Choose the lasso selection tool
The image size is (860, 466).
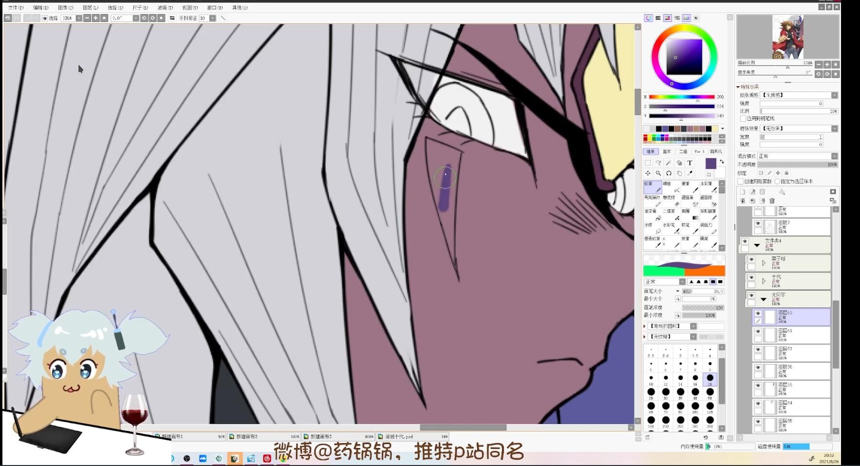pyautogui.click(x=658, y=163)
